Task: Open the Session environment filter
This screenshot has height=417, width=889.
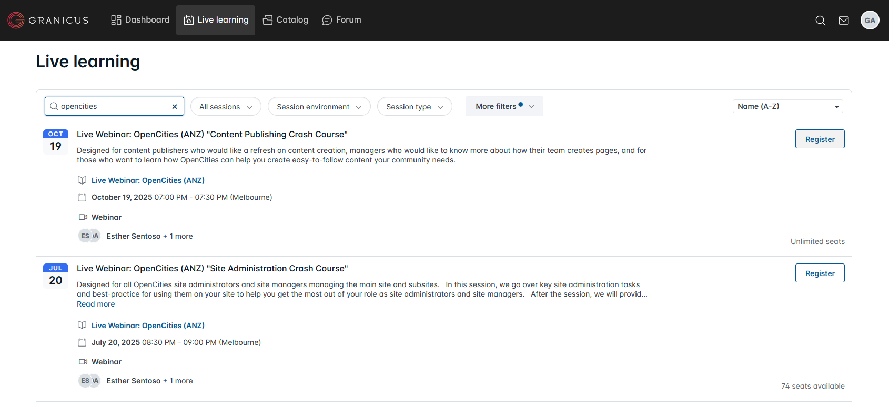Action: pos(319,107)
